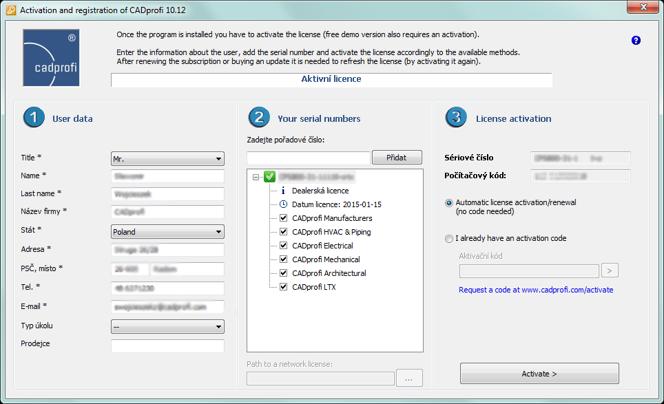664x404 pixels.
Task: Click the key icon in the title bar
Action: pyautogui.click(x=11, y=10)
